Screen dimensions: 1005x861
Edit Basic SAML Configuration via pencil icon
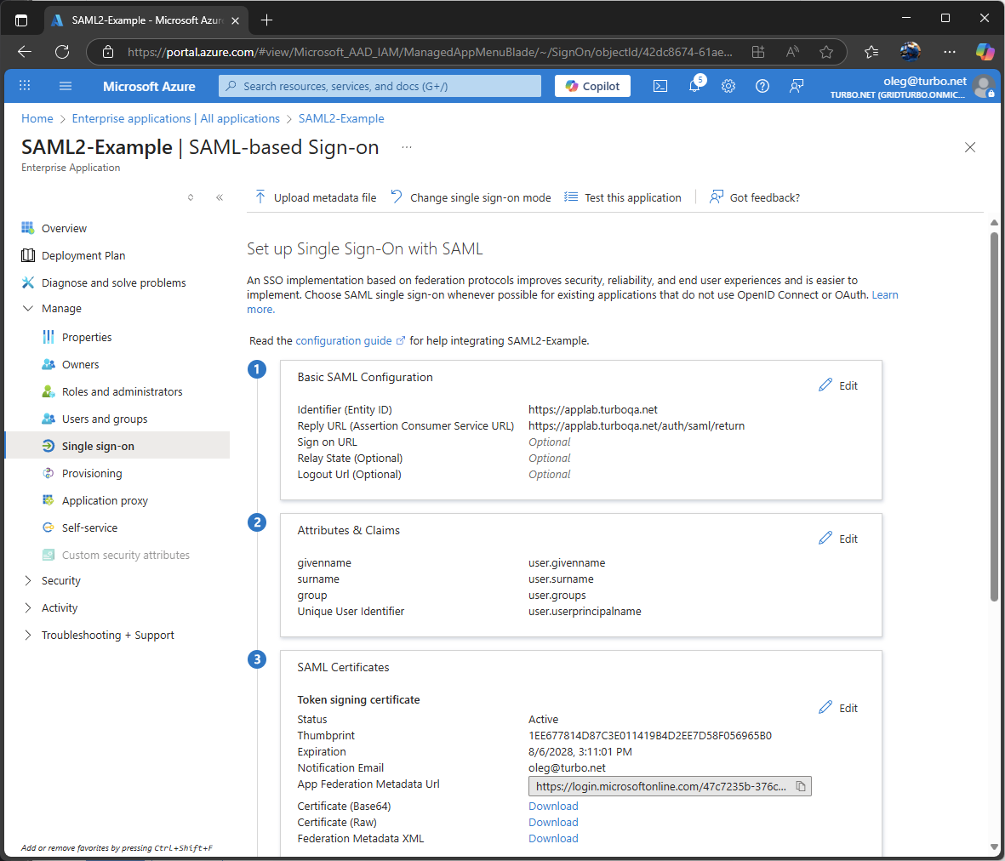837,385
